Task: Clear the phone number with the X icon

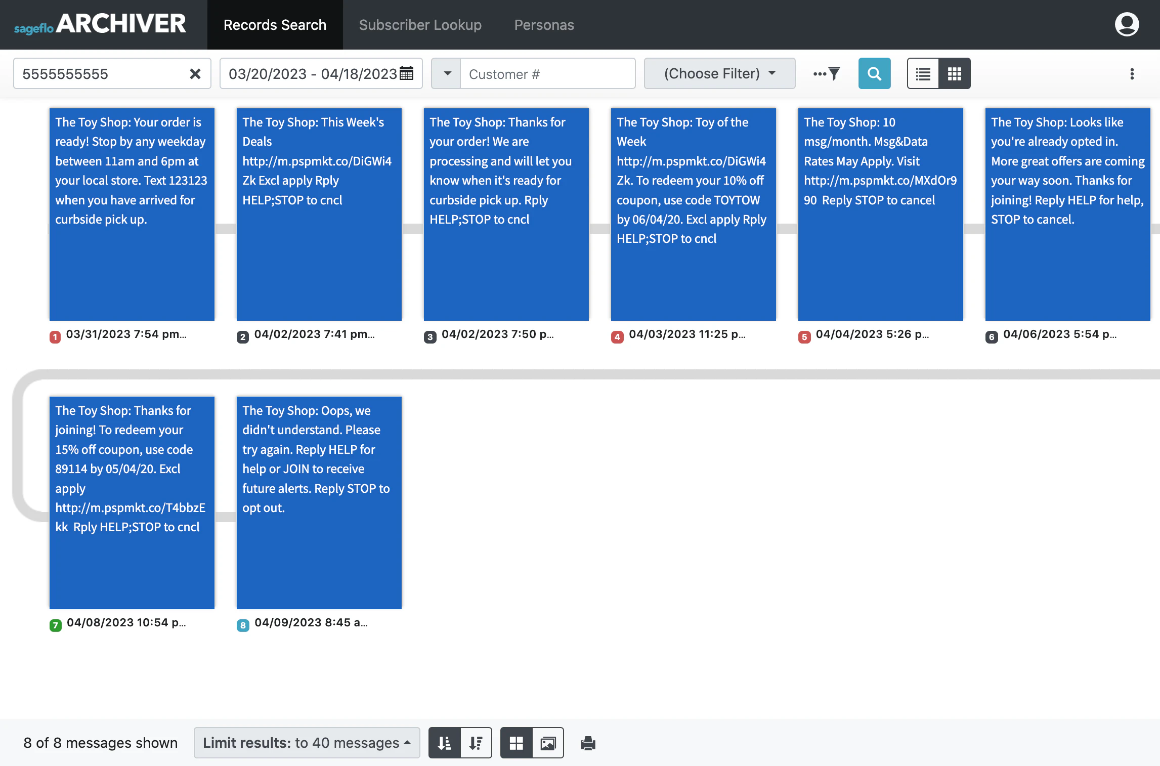Action: [x=195, y=74]
